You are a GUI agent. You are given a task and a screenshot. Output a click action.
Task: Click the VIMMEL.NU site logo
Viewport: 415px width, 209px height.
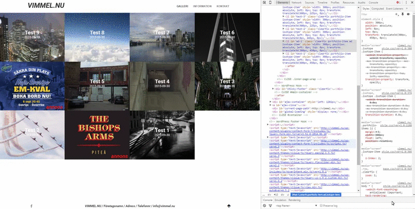click(46, 5)
